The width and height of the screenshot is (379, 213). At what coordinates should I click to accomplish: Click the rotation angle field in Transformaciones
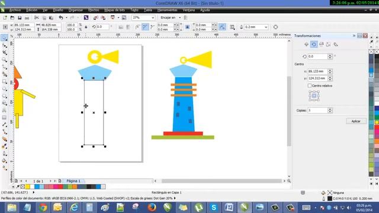coord(317,57)
